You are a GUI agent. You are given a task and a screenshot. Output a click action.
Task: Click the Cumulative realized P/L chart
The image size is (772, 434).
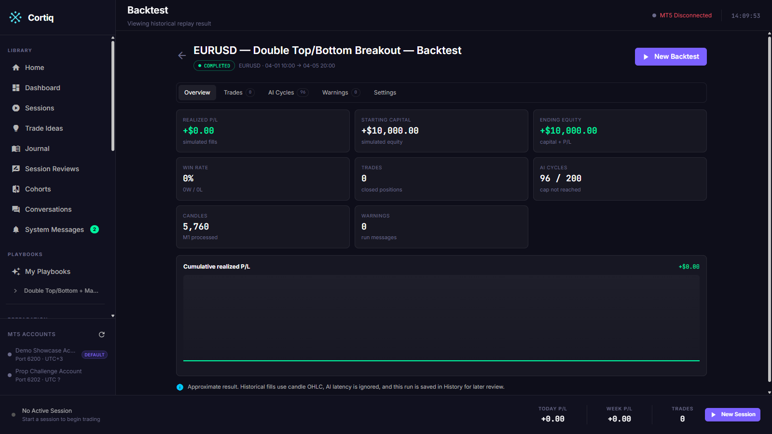[x=441, y=318]
